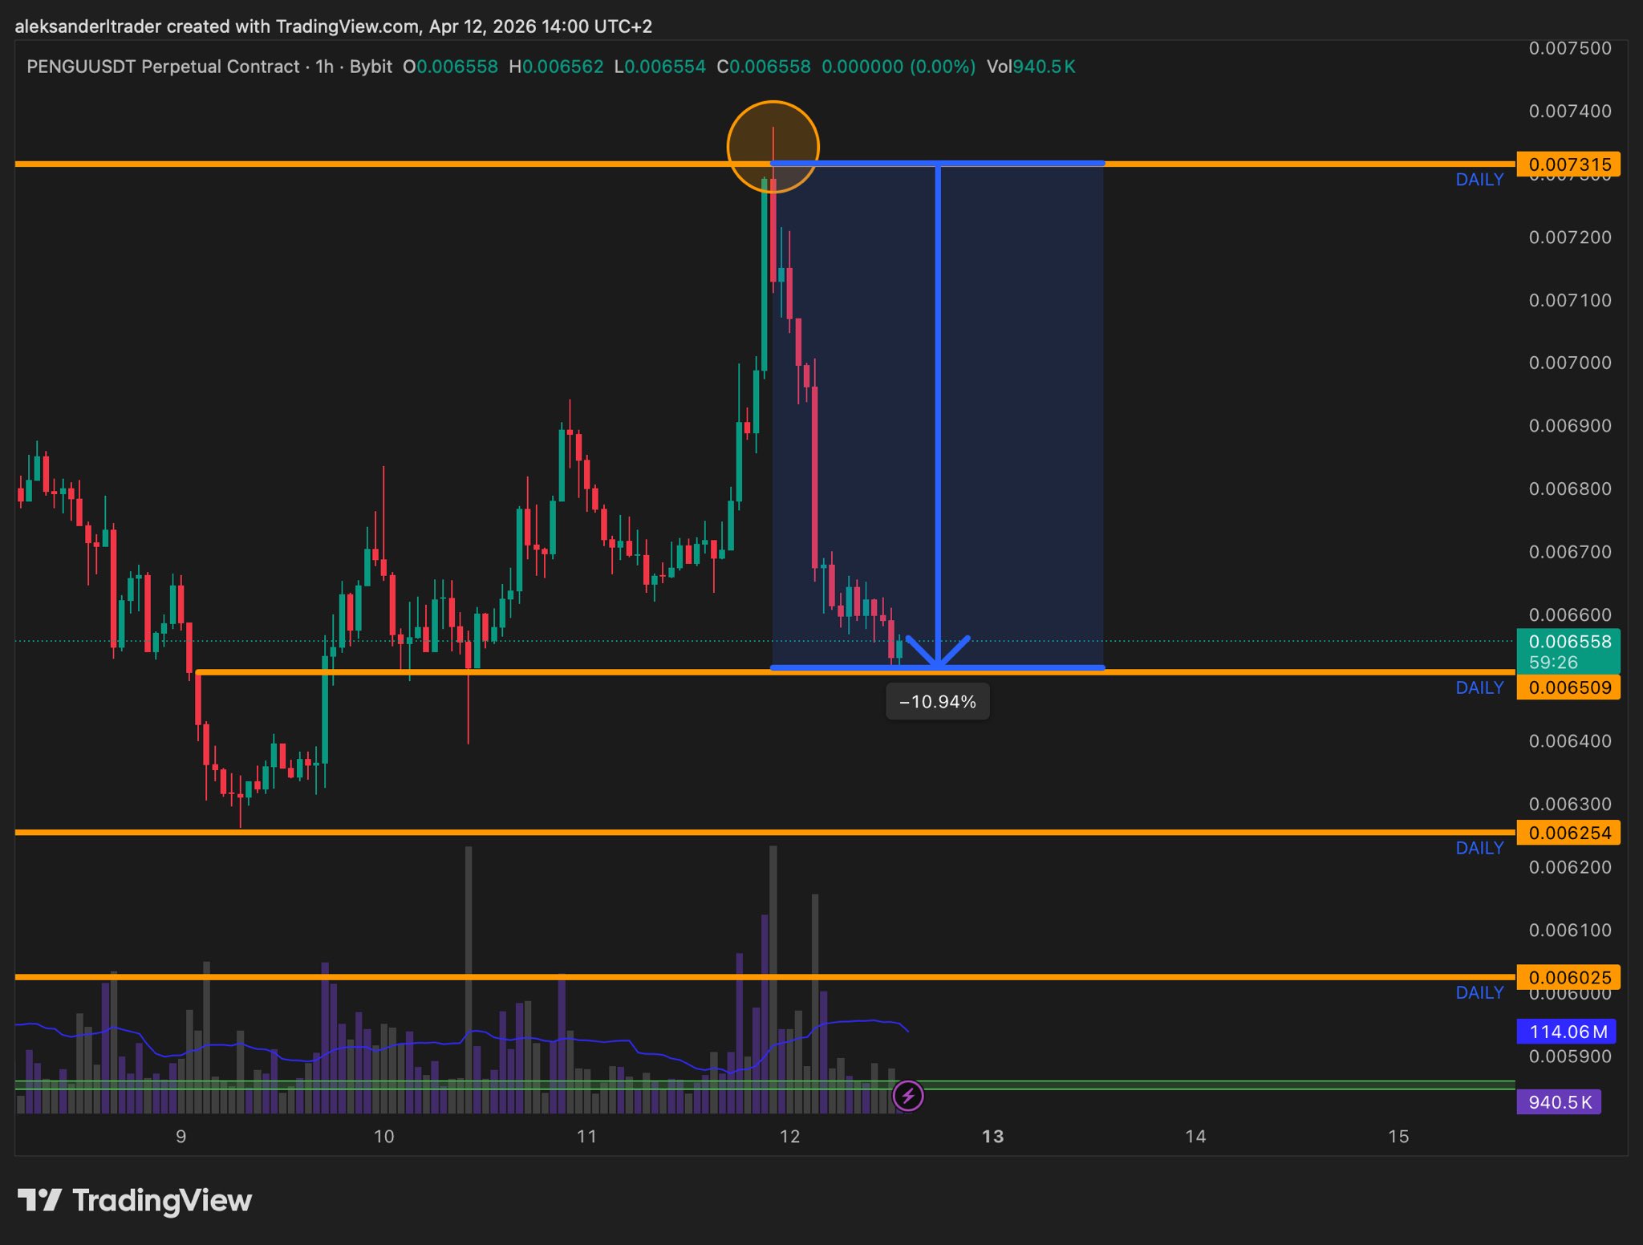Click the PENGUUSDT Perpetual Contract symbol title
This screenshot has height=1245, width=1643.
(163, 67)
